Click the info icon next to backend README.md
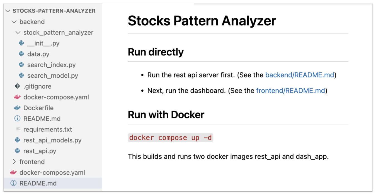 (x=18, y=118)
